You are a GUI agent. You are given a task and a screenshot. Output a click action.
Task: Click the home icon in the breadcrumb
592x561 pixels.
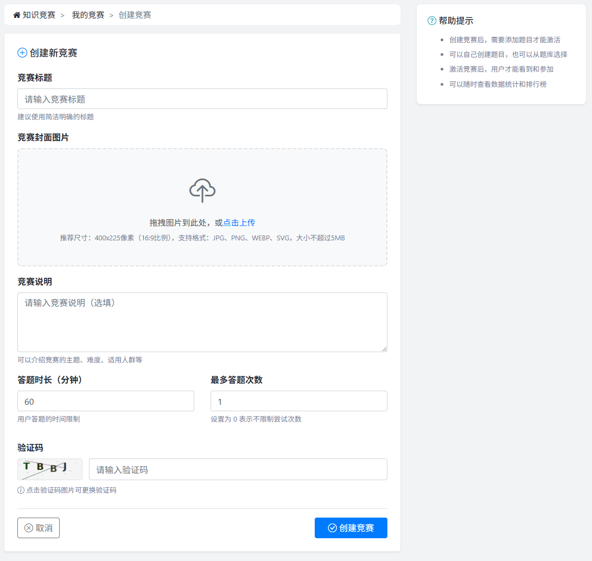point(17,15)
